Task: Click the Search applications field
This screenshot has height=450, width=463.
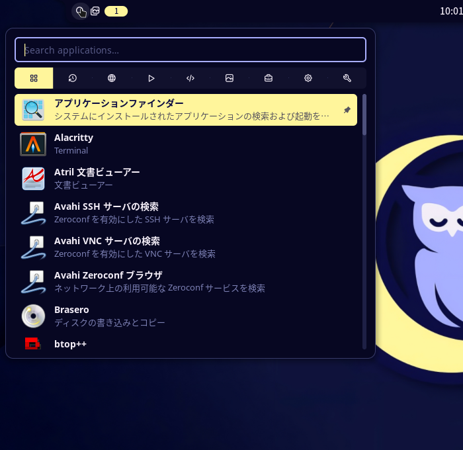Action: point(190,50)
